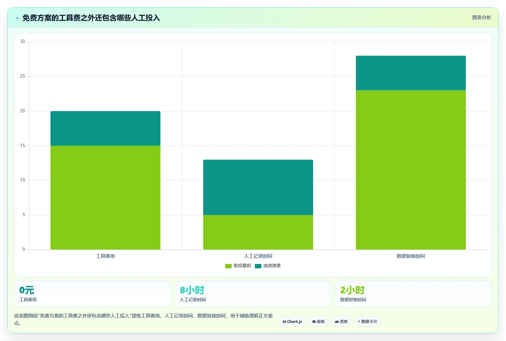Click the y-axis value 15
Viewport: 506px width, 341px height.
point(22,146)
